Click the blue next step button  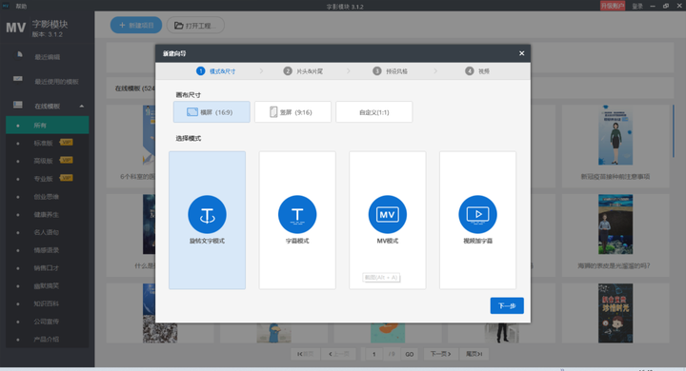click(x=507, y=305)
